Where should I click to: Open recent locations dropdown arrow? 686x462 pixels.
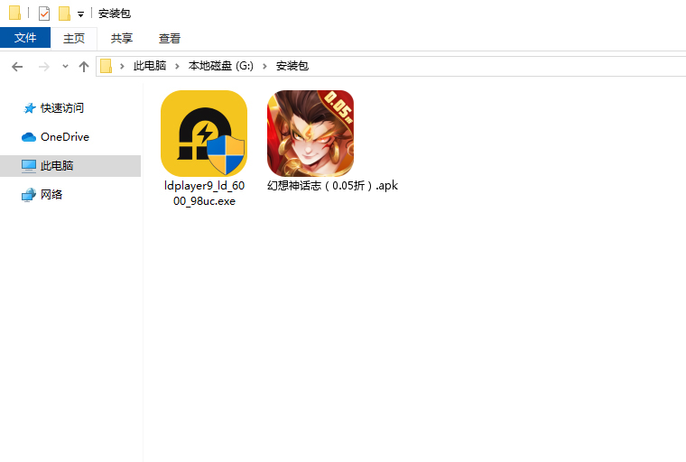(x=65, y=67)
